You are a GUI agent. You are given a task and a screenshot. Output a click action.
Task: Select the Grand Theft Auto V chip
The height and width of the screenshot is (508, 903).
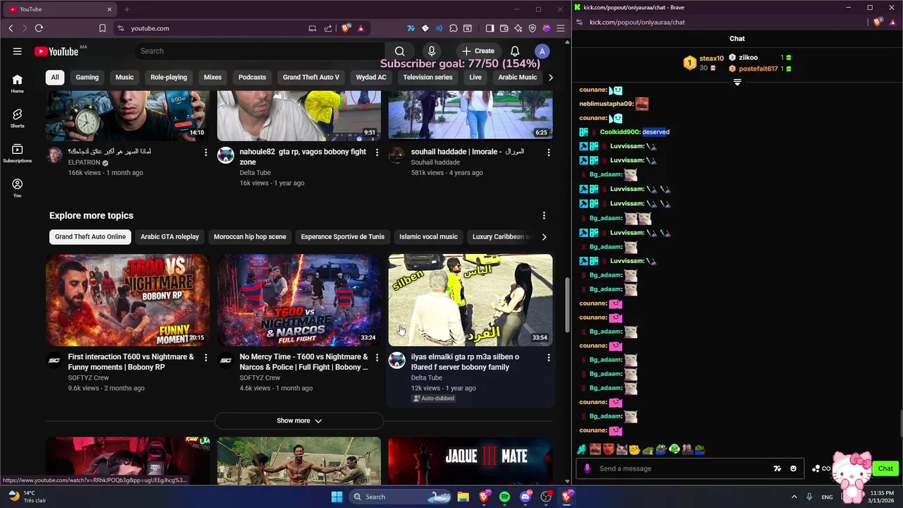[x=311, y=77]
